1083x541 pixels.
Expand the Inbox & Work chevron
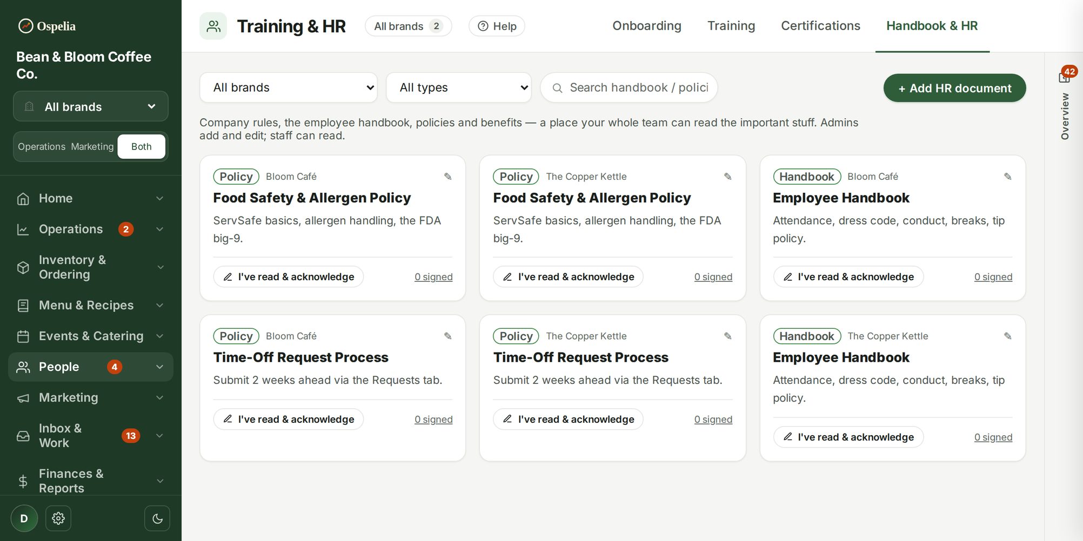tap(160, 436)
